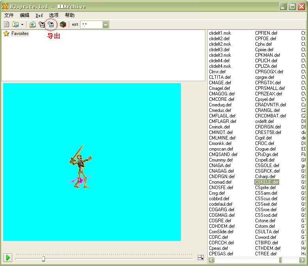Select Crgrif.def in the file list
308x266 pixels.
(263, 138)
